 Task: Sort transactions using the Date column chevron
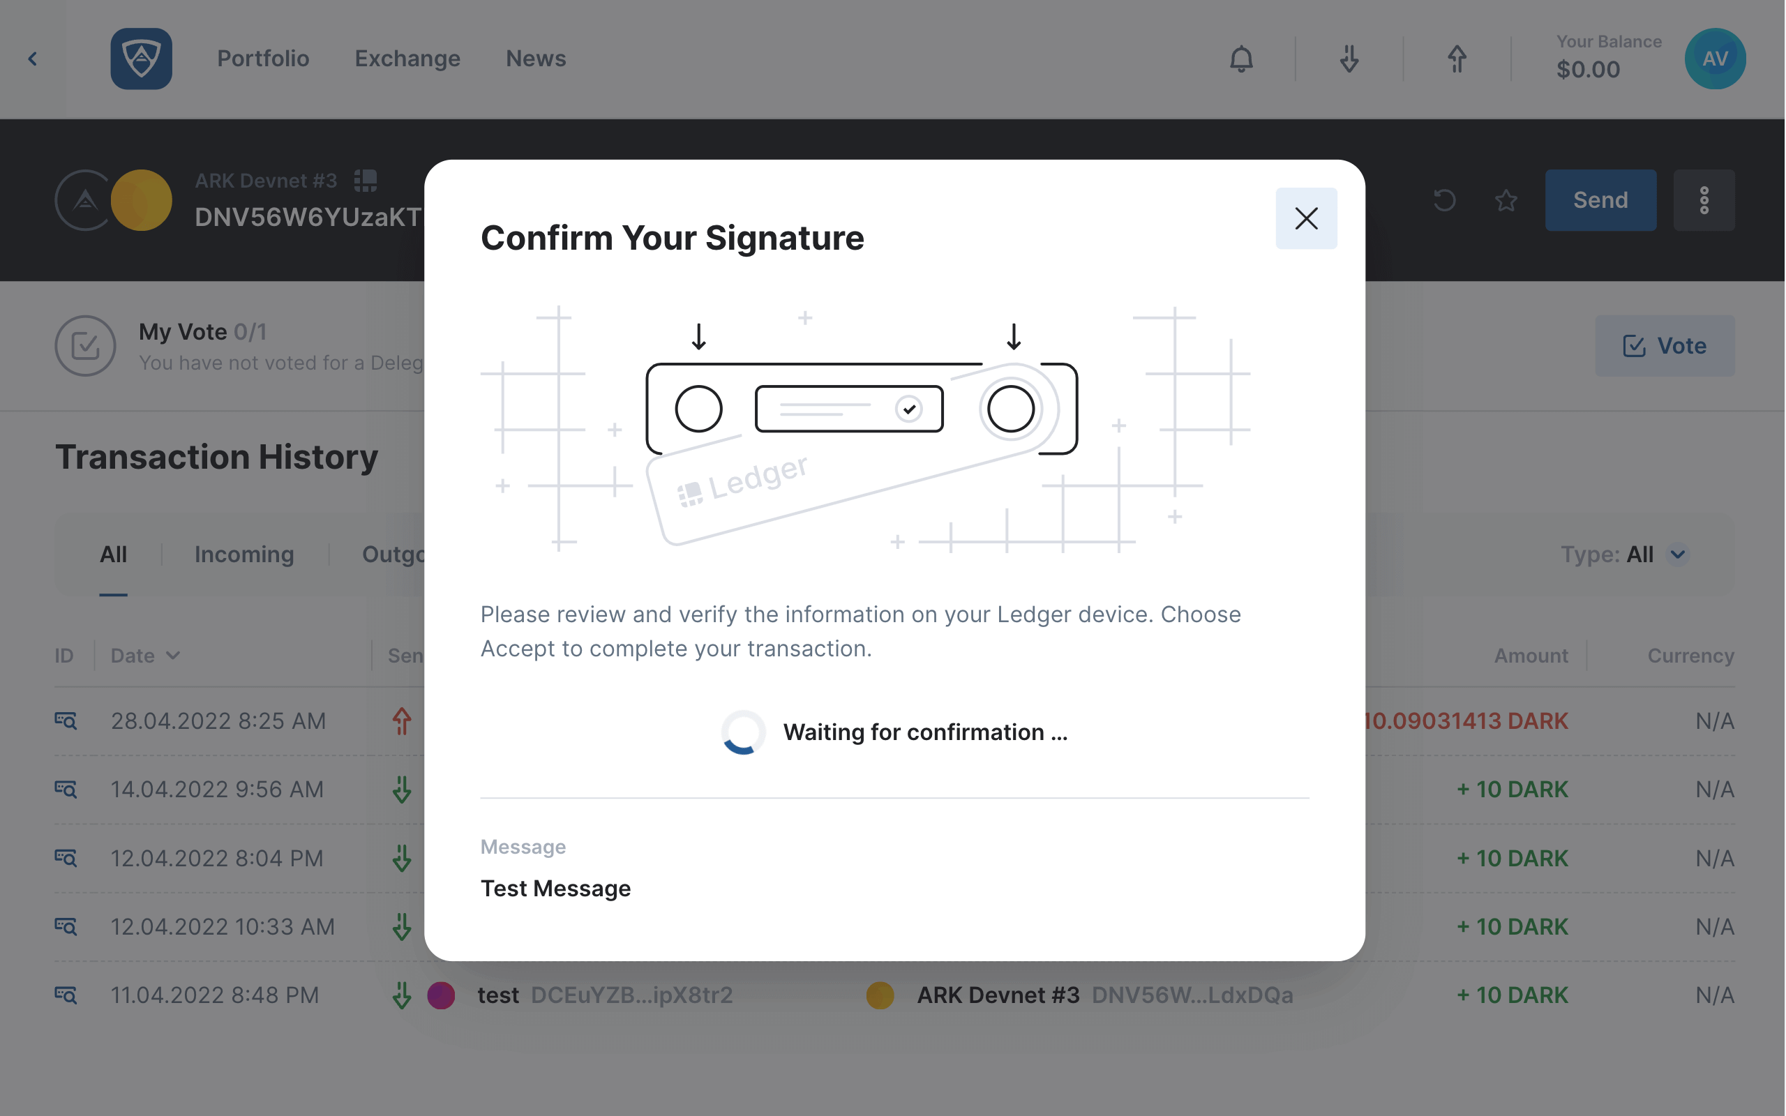click(x=174, y=655)
